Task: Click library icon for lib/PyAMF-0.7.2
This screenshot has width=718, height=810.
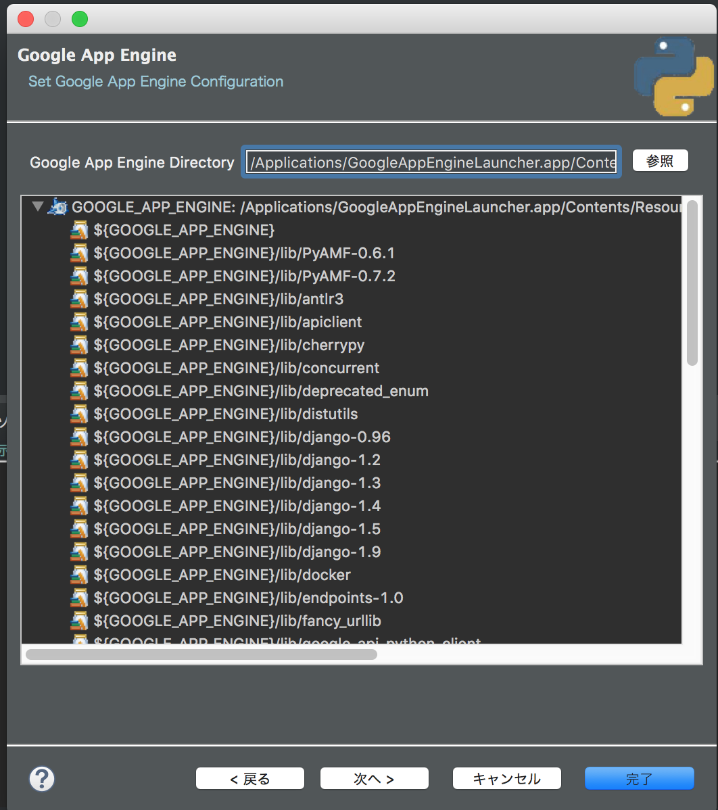Action: [79, 276]
